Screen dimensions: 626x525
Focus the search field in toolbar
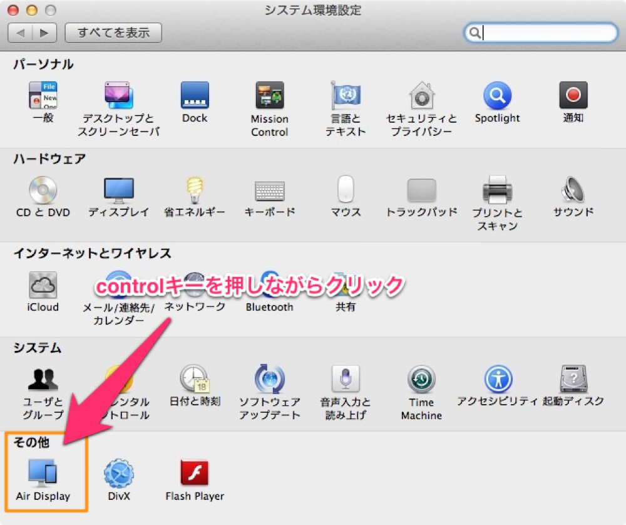(x=541, y=33)
